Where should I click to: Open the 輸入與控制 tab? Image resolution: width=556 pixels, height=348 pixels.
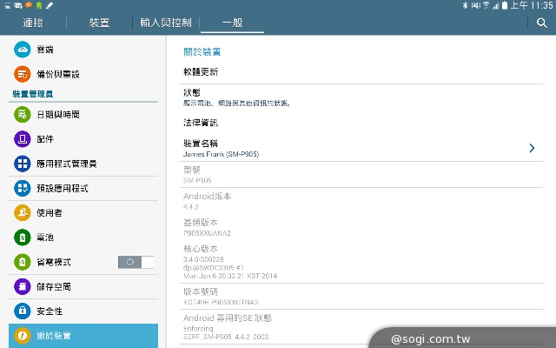pyautogui.click(x=165, y=23)
